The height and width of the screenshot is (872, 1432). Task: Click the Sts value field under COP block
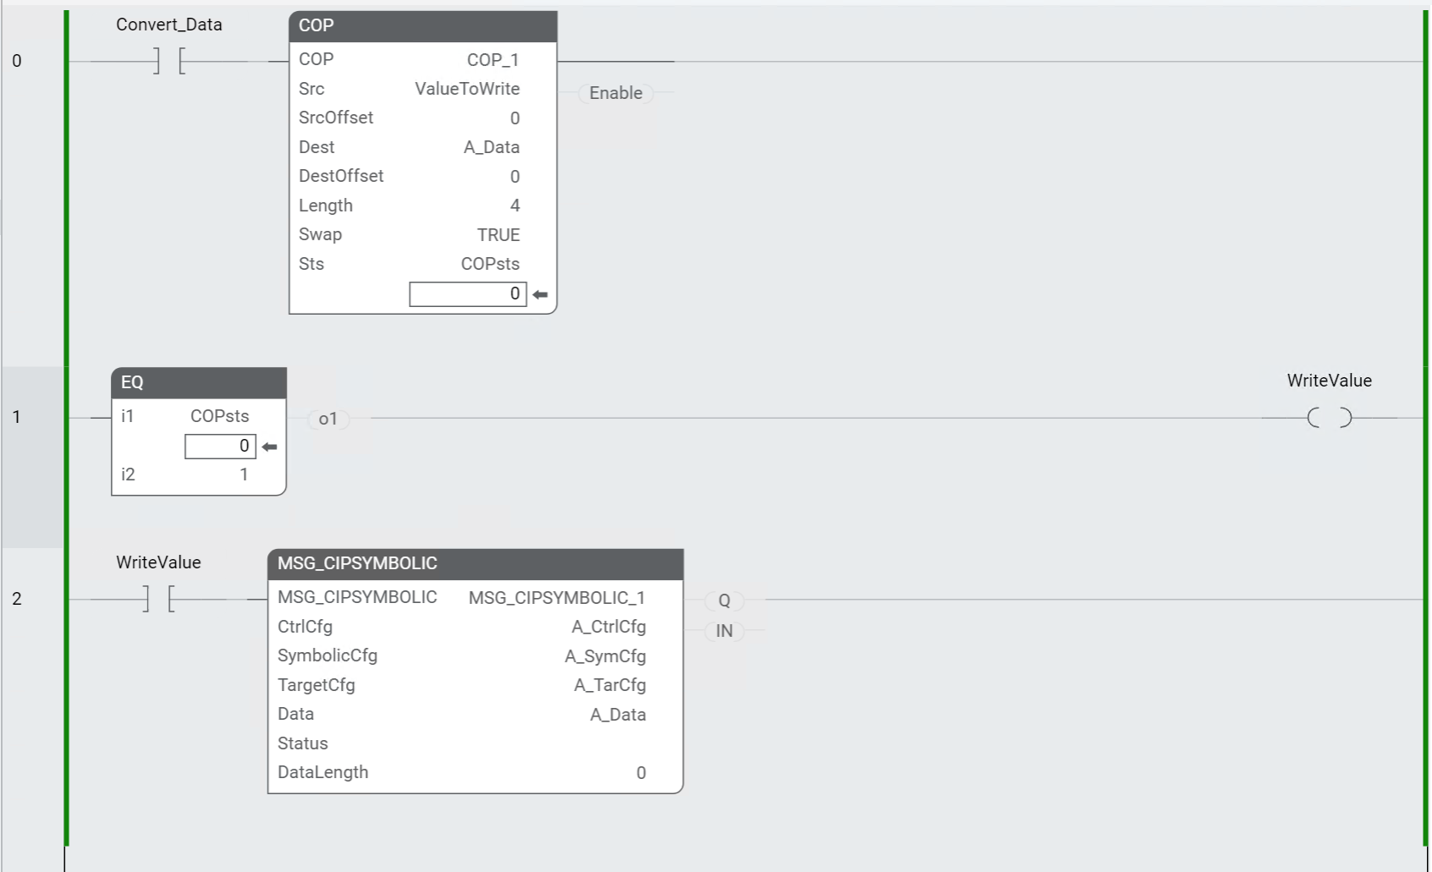click(467, 293)
